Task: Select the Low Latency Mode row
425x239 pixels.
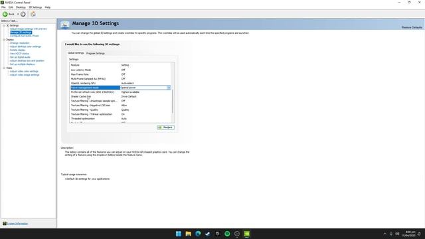Action: point(121,70)
